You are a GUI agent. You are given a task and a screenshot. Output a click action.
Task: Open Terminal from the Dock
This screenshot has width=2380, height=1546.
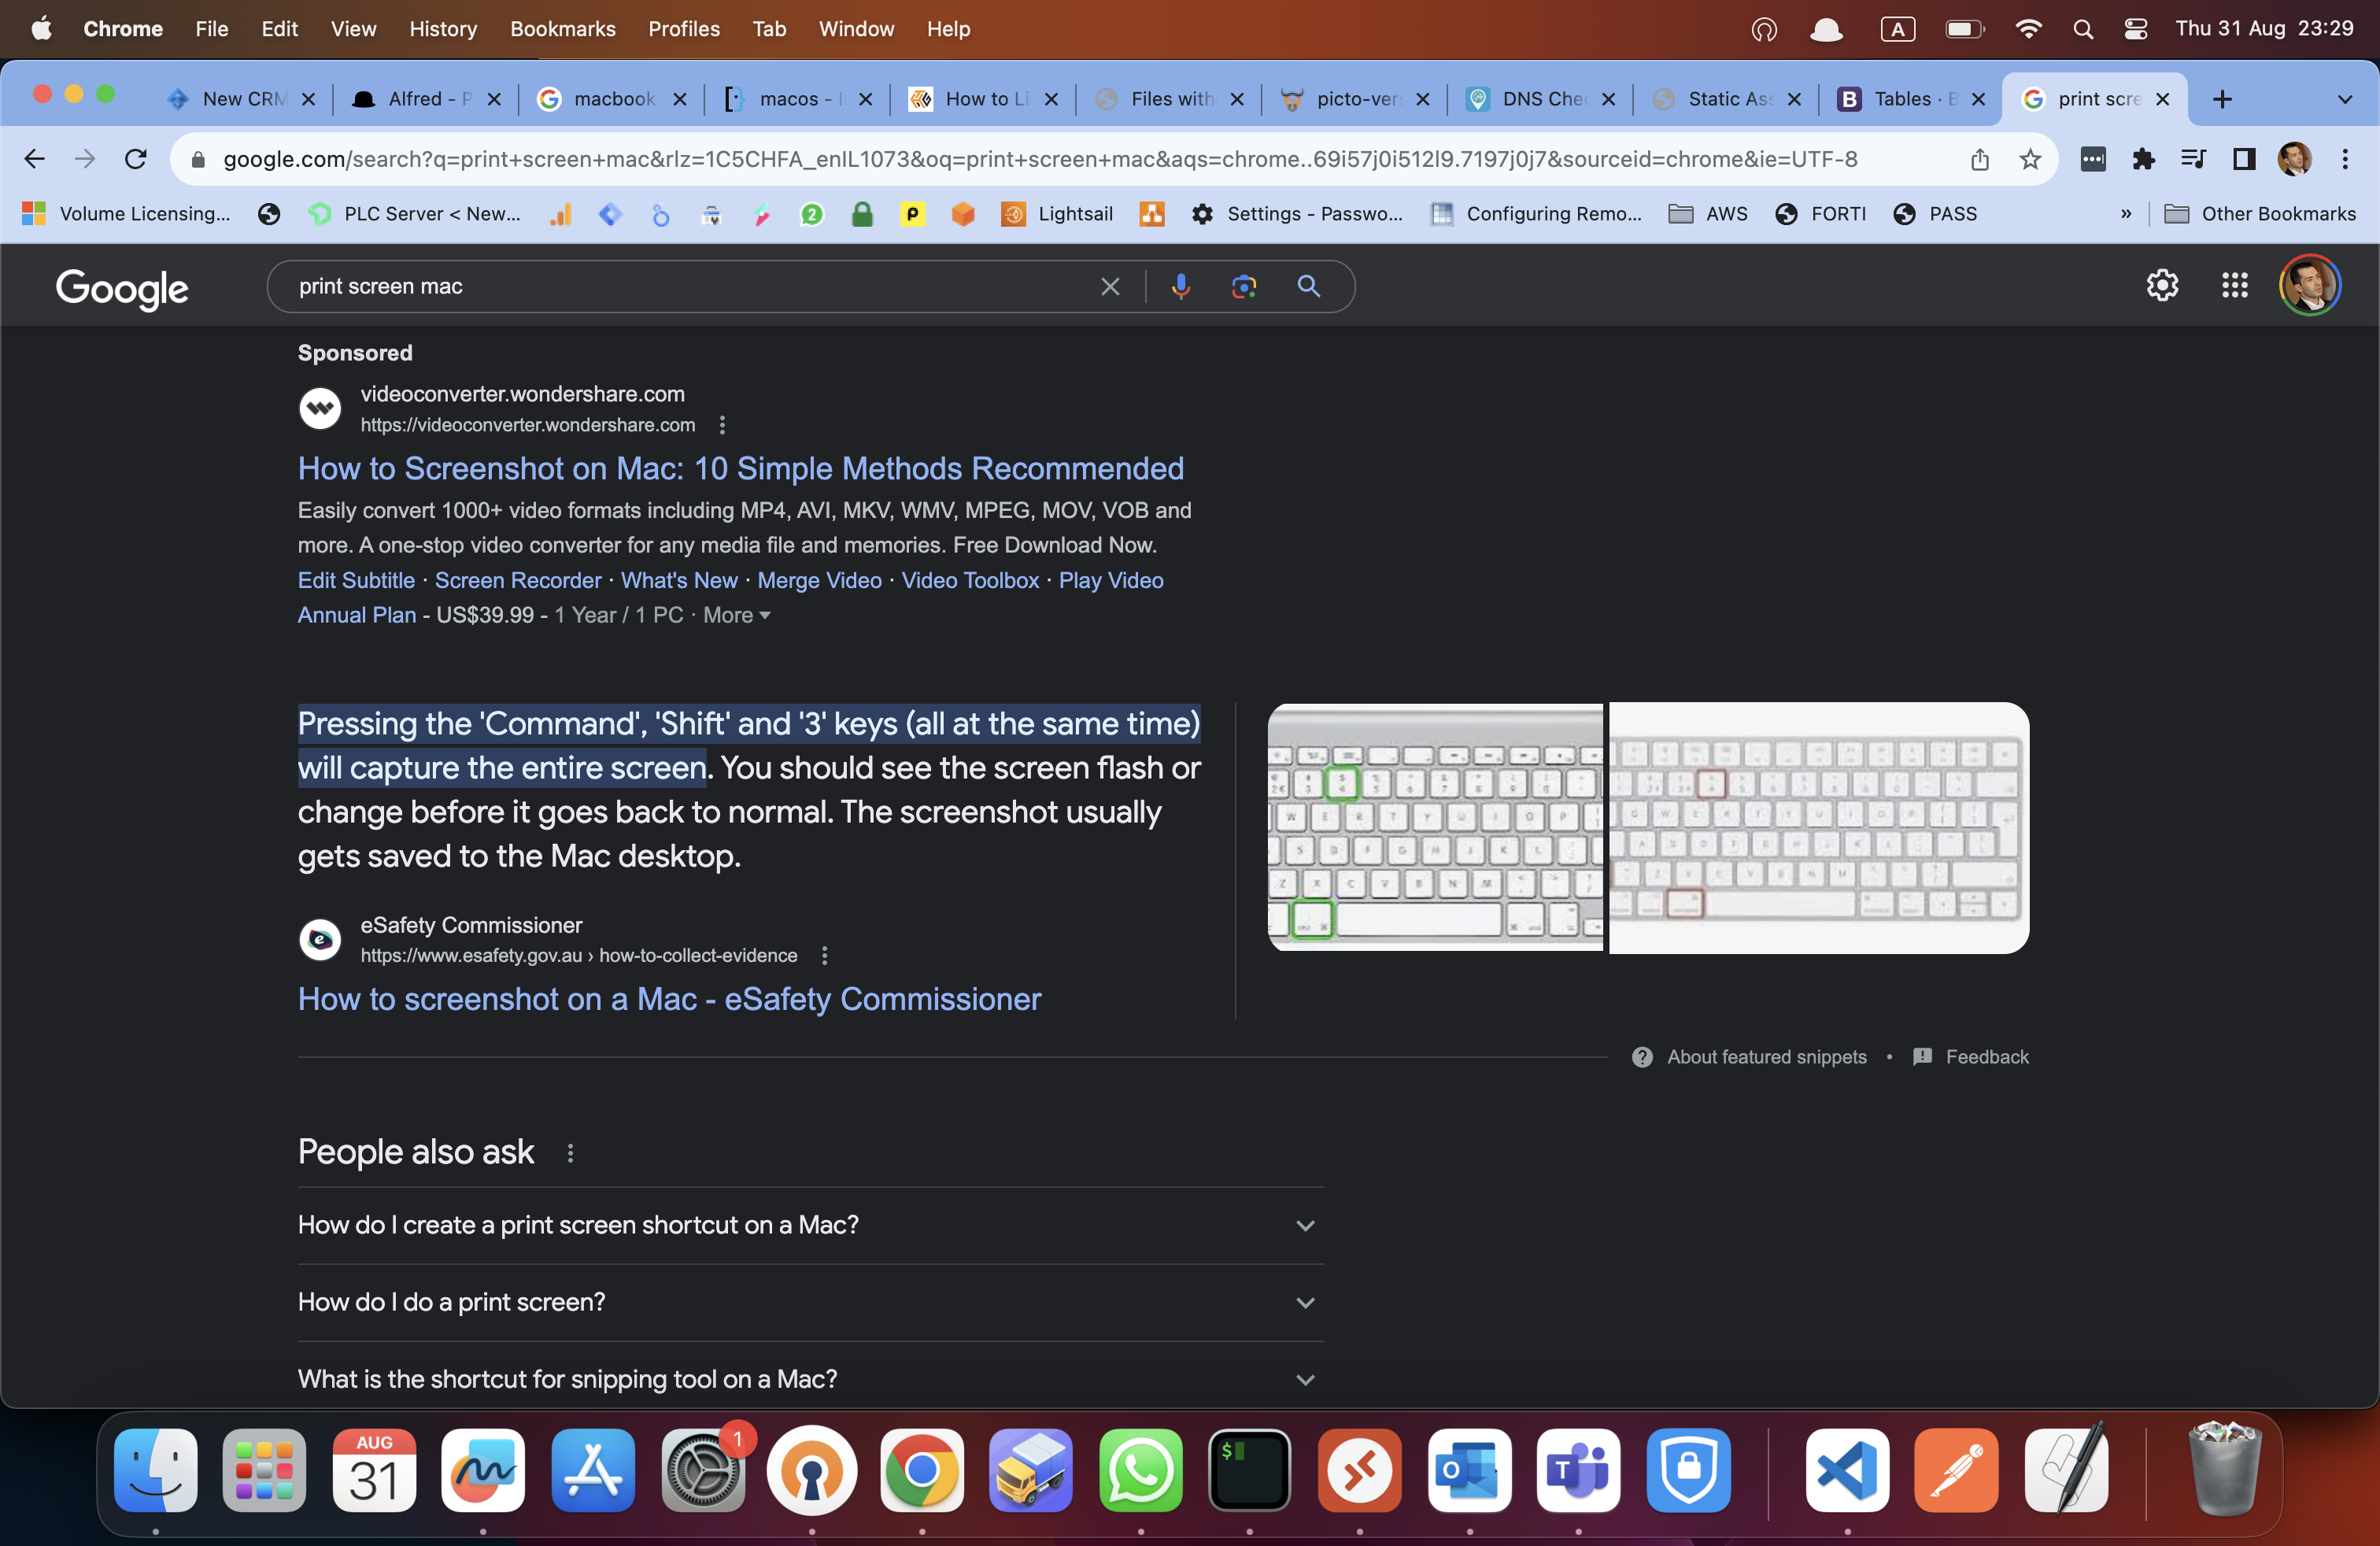pos(1249,1470)
